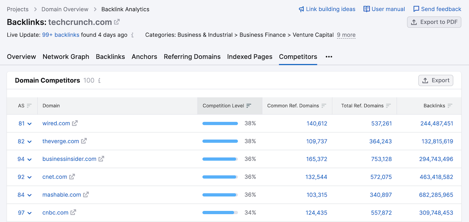Open the Network Graph tab
Viewport: 469px width, 222px height.
click(x=66, y=57)
